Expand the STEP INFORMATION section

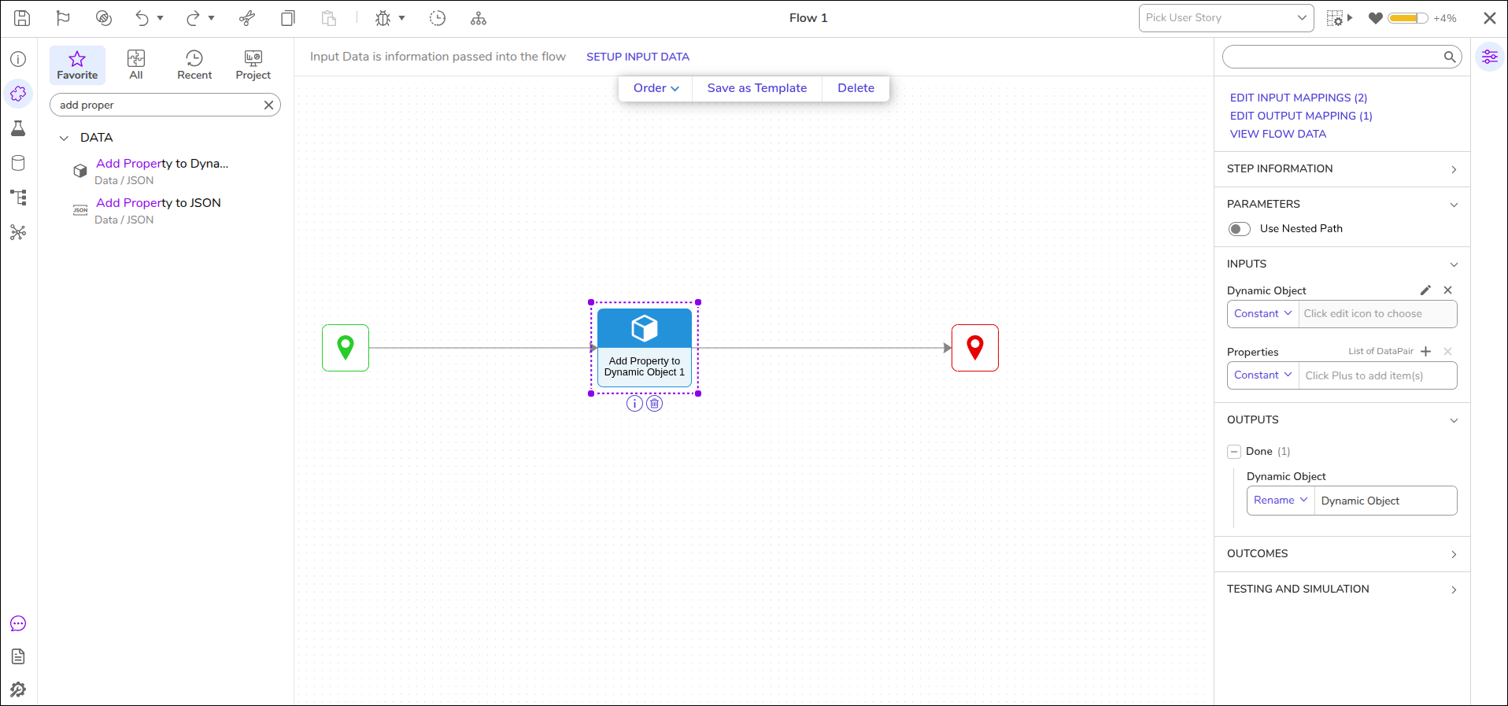coord(1342,169)
